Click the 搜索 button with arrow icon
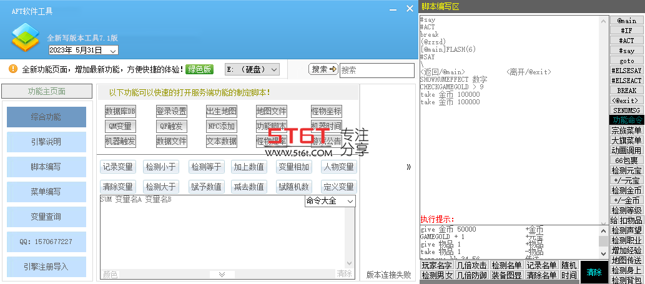The image size is (645, 284). coord(323,69)
